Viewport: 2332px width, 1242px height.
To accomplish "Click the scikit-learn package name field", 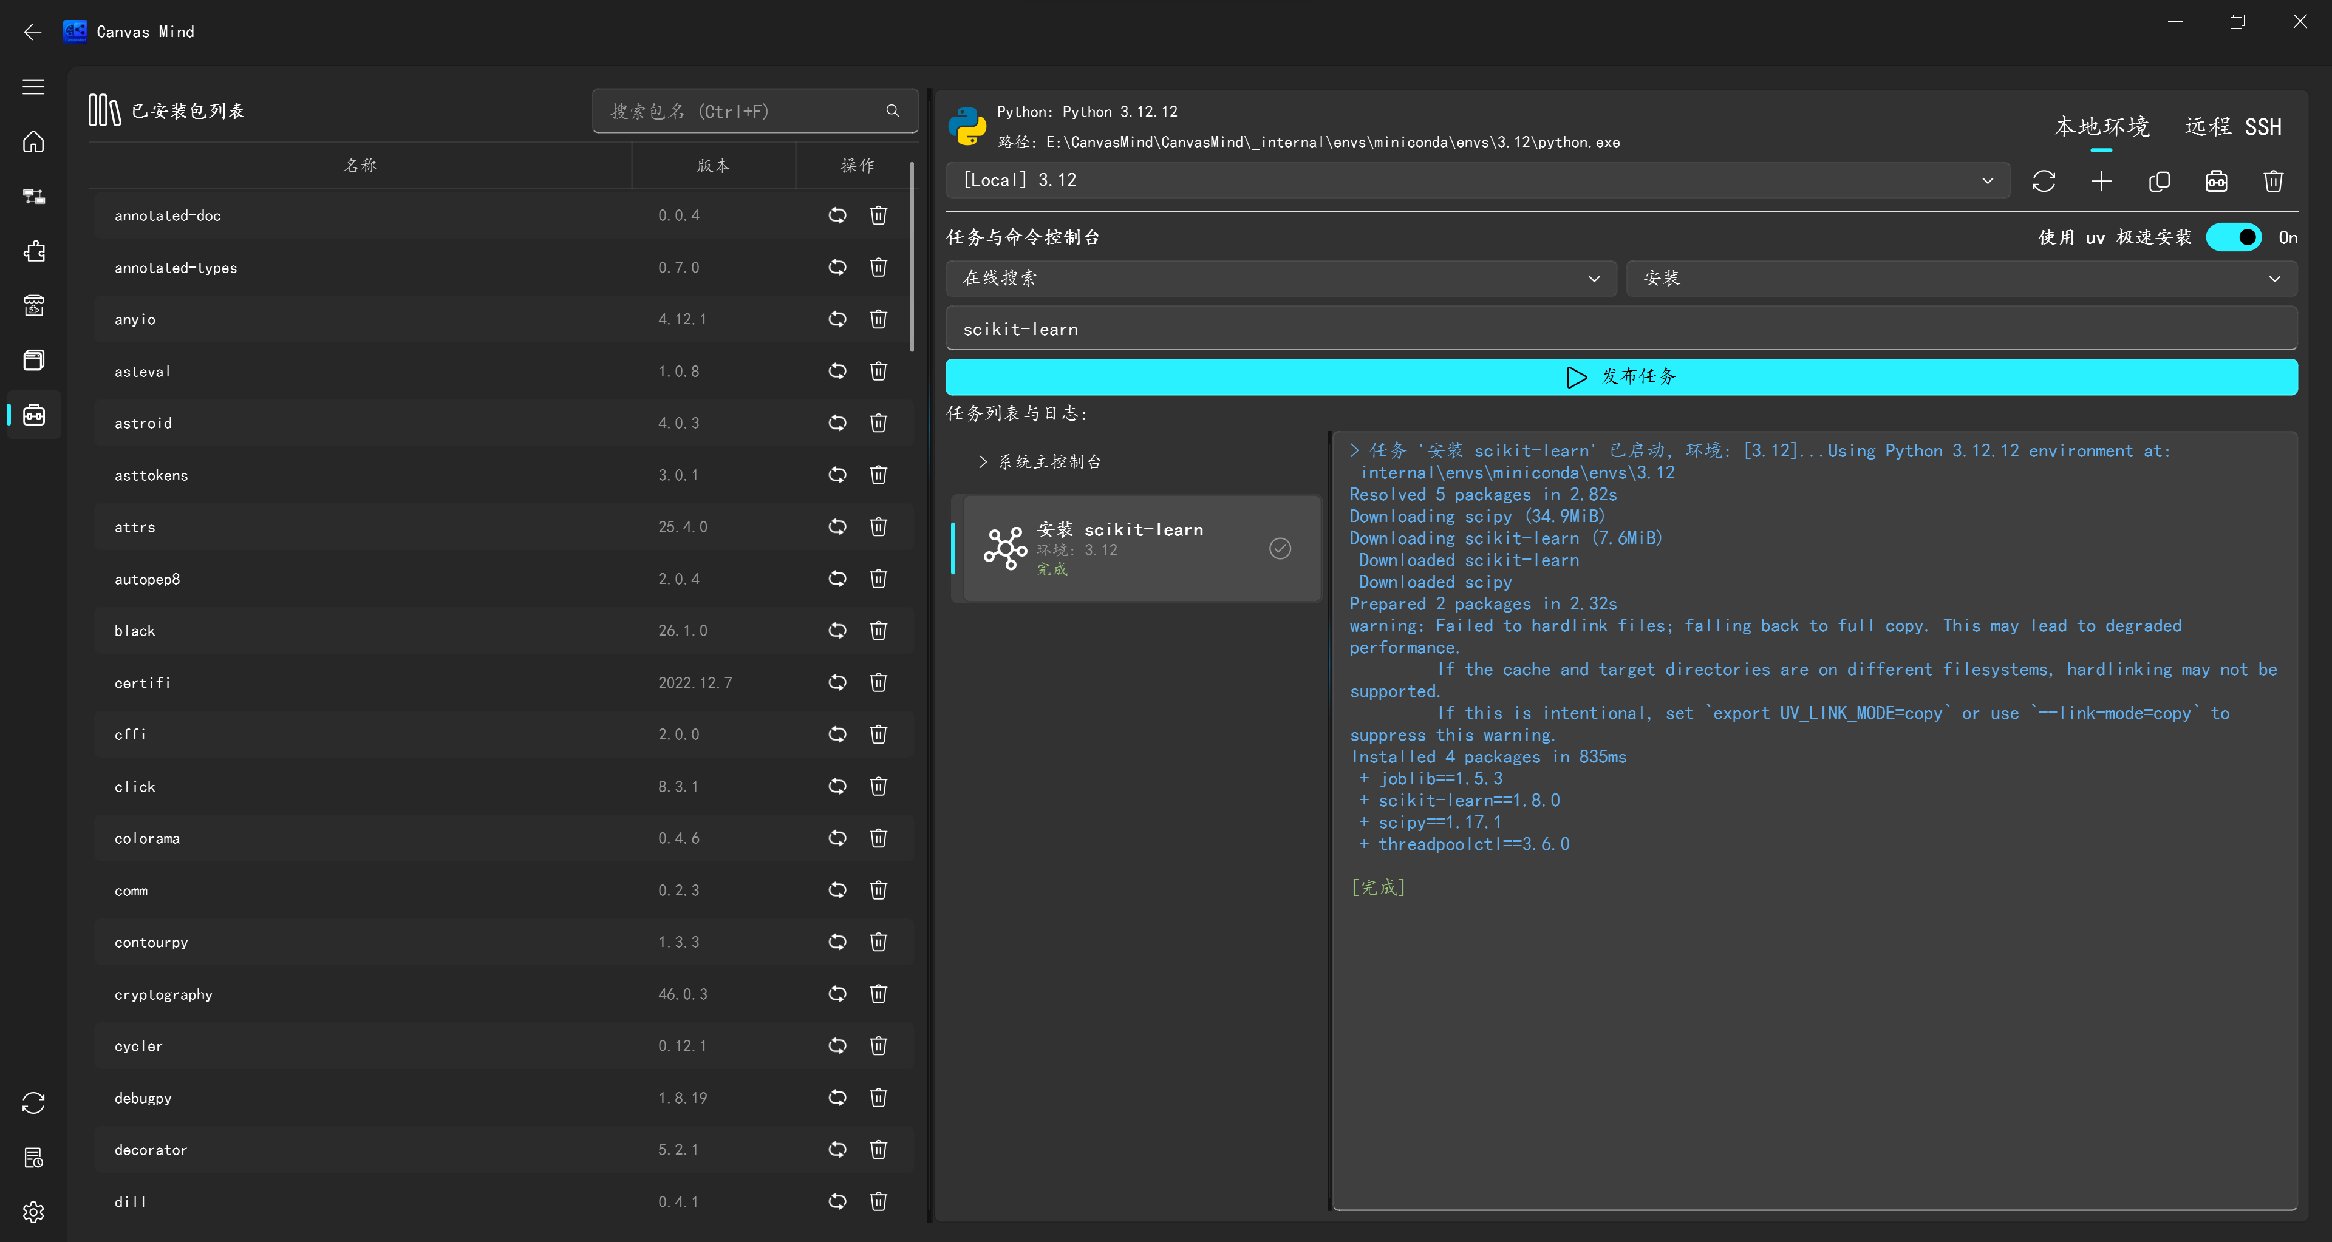I will [x=1621, y=329].
